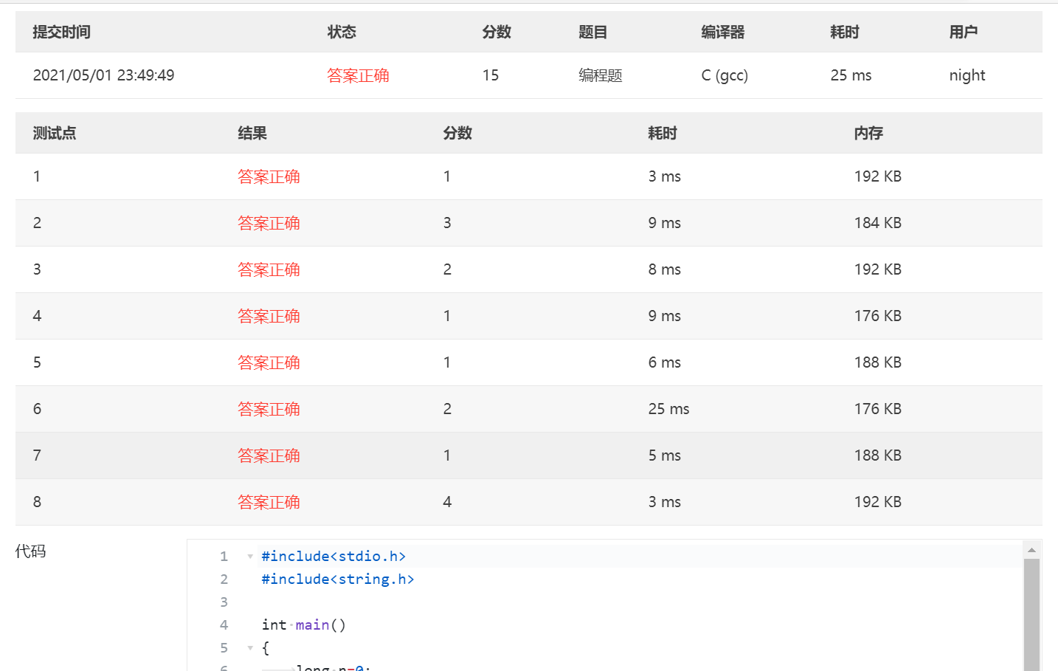Viewport: 1058px width, 671px height.
Task: Click the 3 ms time for test point 1
Action: pos(665,176)
